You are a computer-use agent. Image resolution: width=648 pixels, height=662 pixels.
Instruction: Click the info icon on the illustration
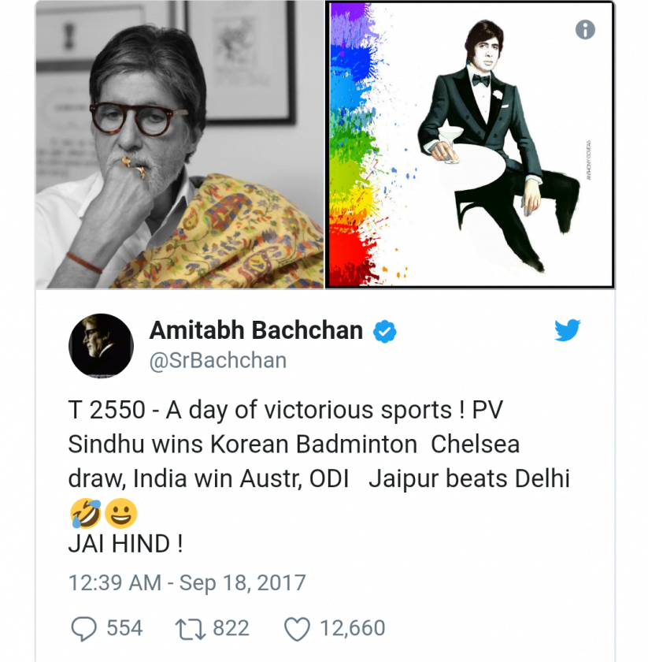[584, 30]
